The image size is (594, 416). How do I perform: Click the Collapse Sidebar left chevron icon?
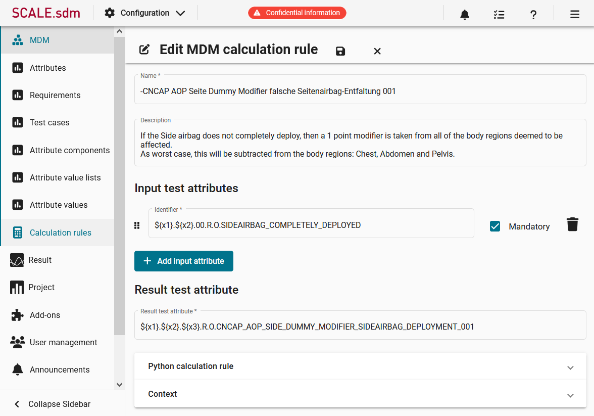pos(17,404)
